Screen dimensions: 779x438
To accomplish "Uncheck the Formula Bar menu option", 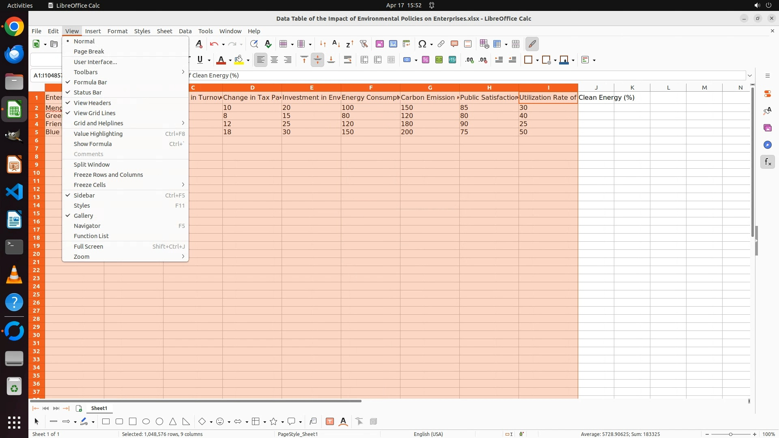I will point(90,82).
